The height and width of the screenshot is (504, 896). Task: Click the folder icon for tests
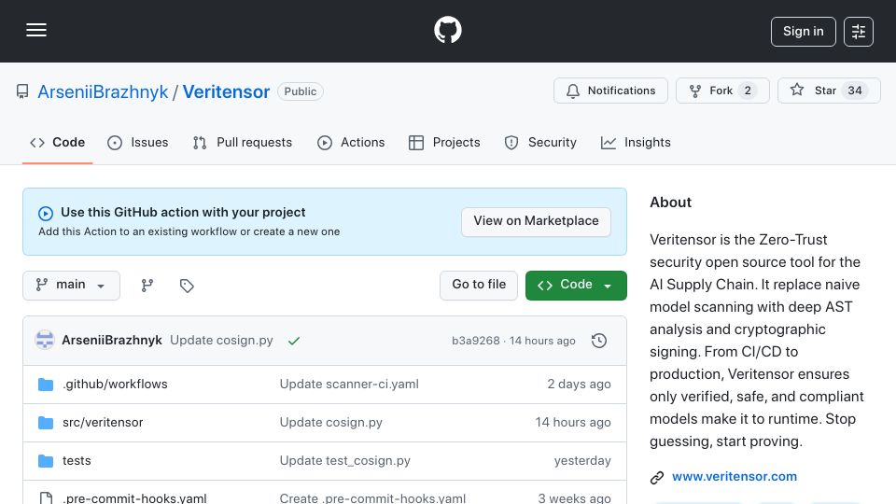46,460
